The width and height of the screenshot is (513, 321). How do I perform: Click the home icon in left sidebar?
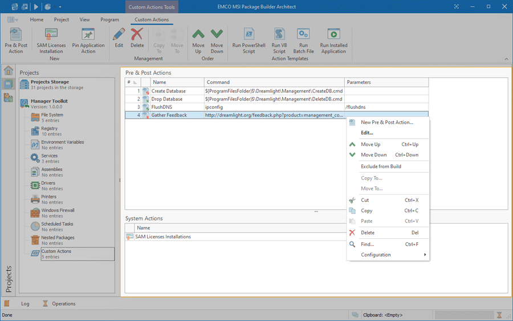tap(8, 70)
